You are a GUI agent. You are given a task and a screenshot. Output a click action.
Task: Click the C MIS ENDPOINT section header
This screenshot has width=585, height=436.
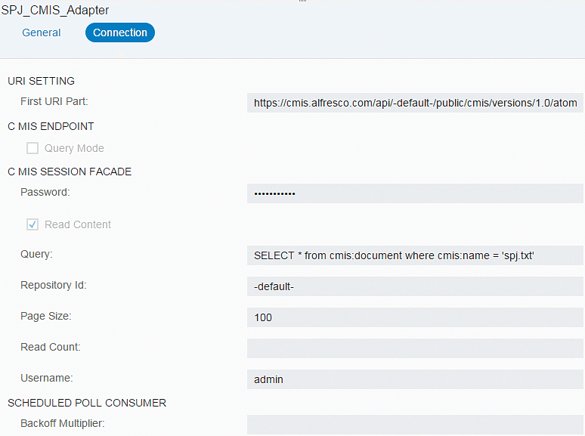coord(51,126)
